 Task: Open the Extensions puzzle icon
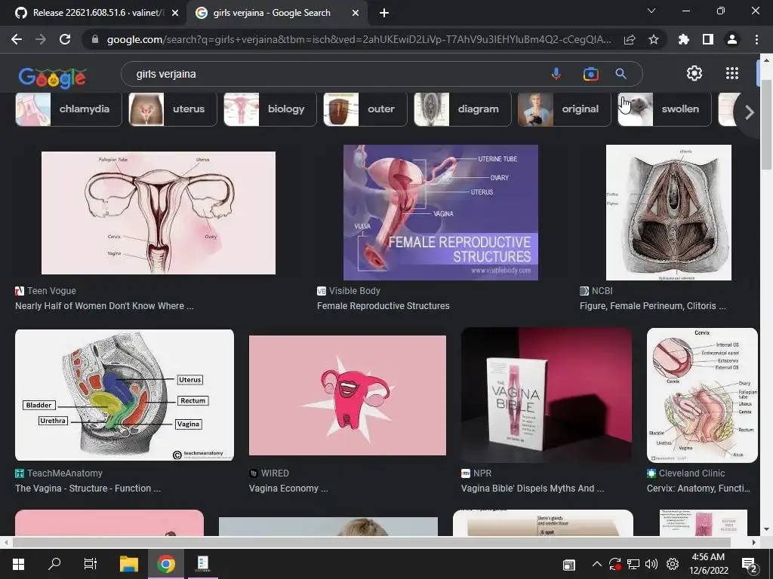point(683,39)
